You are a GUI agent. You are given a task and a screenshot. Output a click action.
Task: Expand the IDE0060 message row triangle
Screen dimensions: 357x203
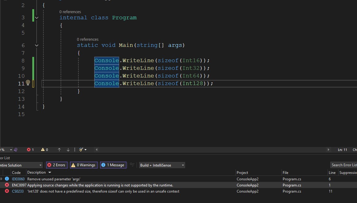tap(1, 179)
